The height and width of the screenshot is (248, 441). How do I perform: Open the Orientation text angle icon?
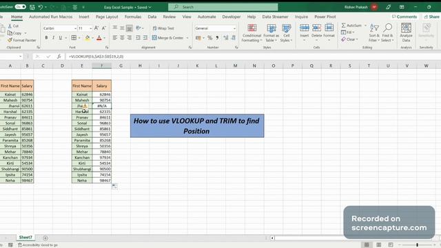pos(139,28)
